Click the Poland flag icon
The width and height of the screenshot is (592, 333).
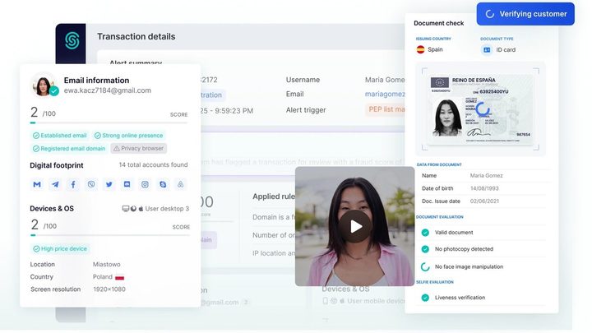click(x=120, y=277)
